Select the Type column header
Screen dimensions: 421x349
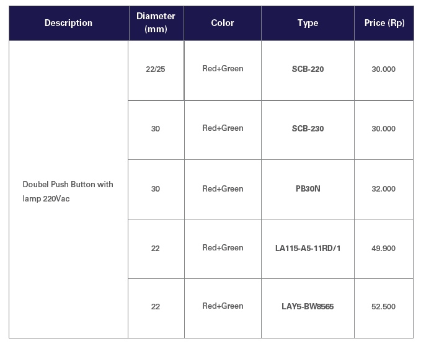point(308,24)
